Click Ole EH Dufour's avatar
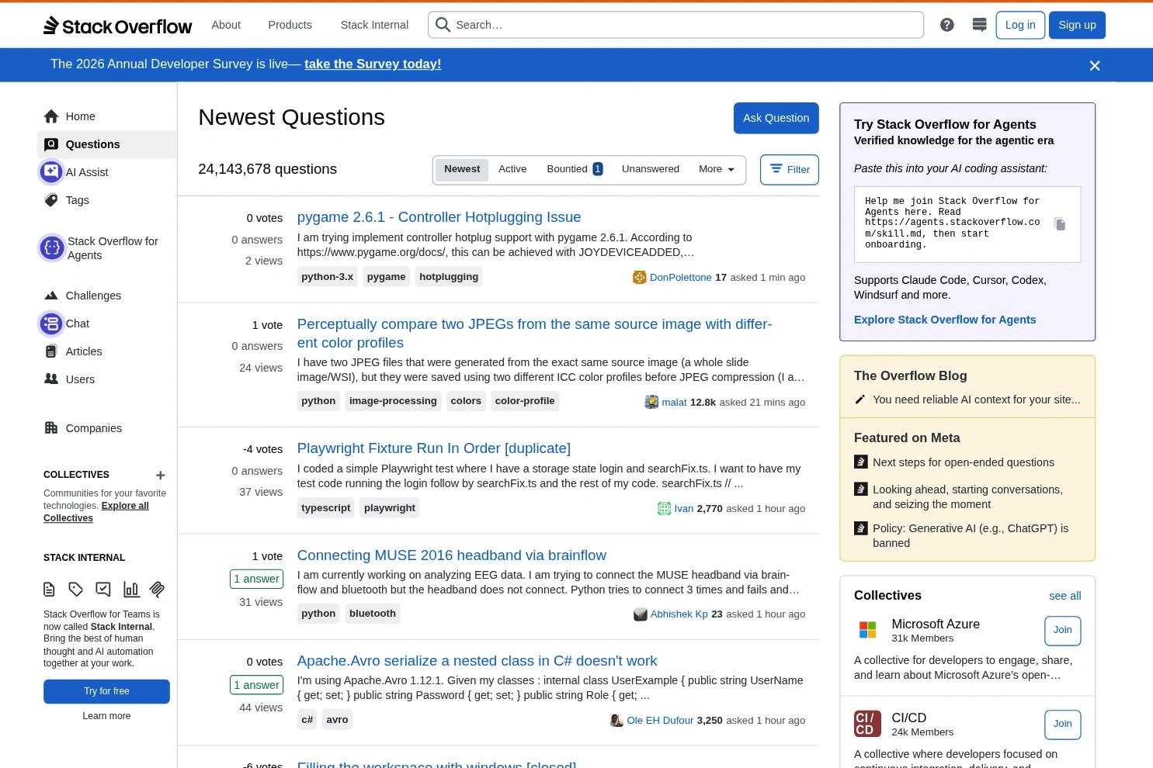Image resolution: width=1153 pixels, height=768 pixels. [616, 721]
